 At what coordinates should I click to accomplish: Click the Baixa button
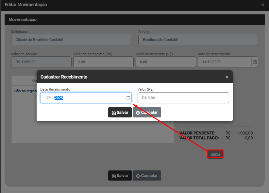215,154
